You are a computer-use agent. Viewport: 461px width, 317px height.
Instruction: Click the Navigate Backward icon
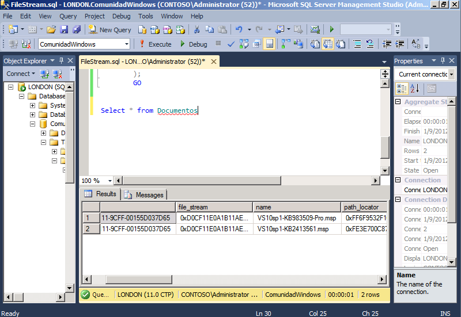[x=279, y=29]
